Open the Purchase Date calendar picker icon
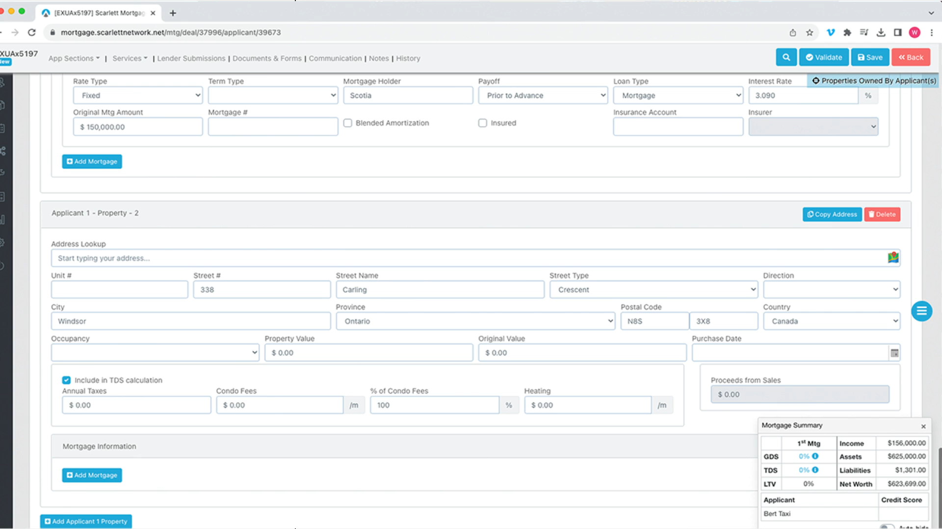 click(x=894, y=353)
